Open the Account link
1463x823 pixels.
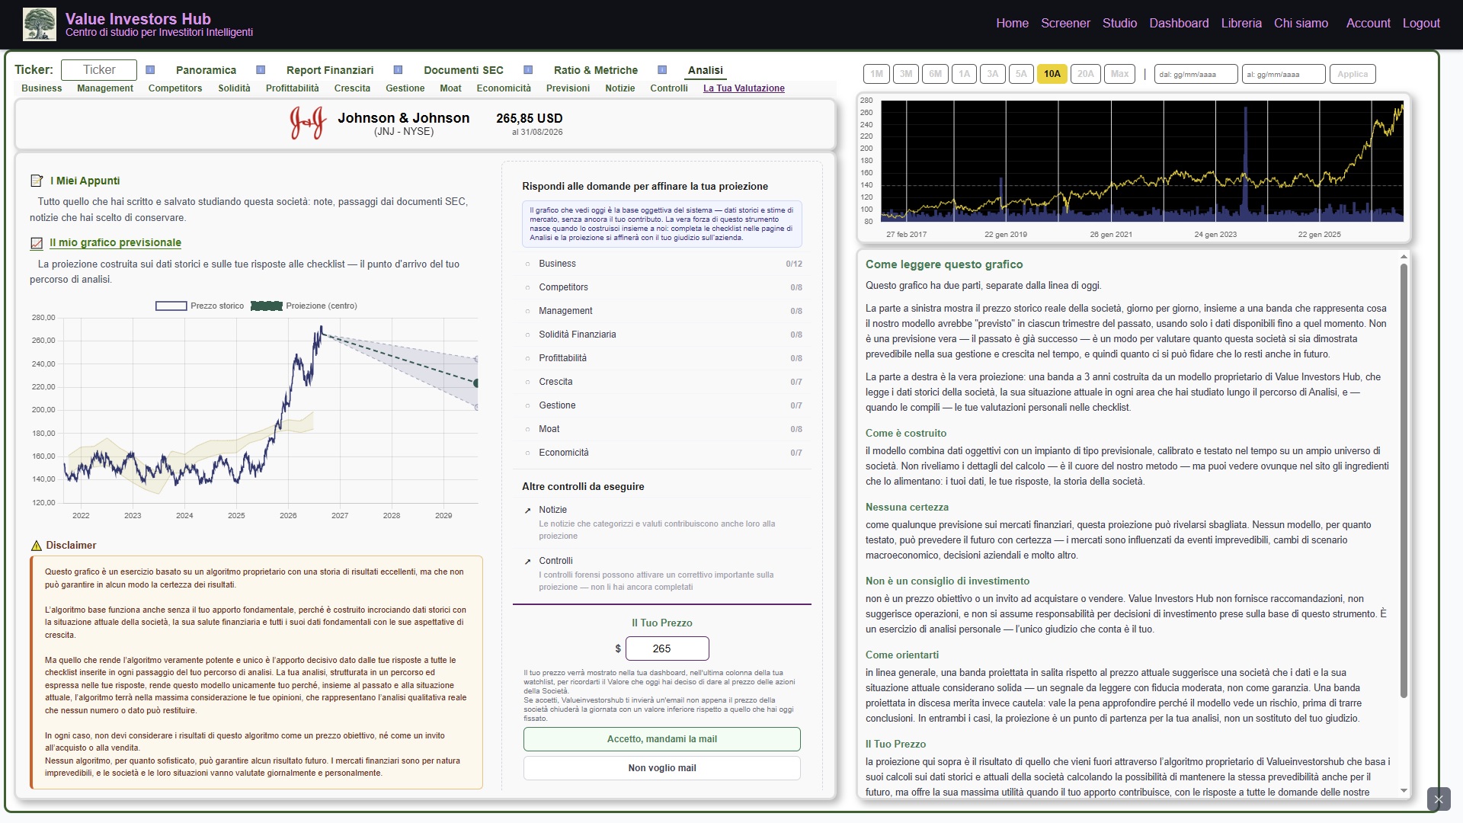[x=1368, y=23]
